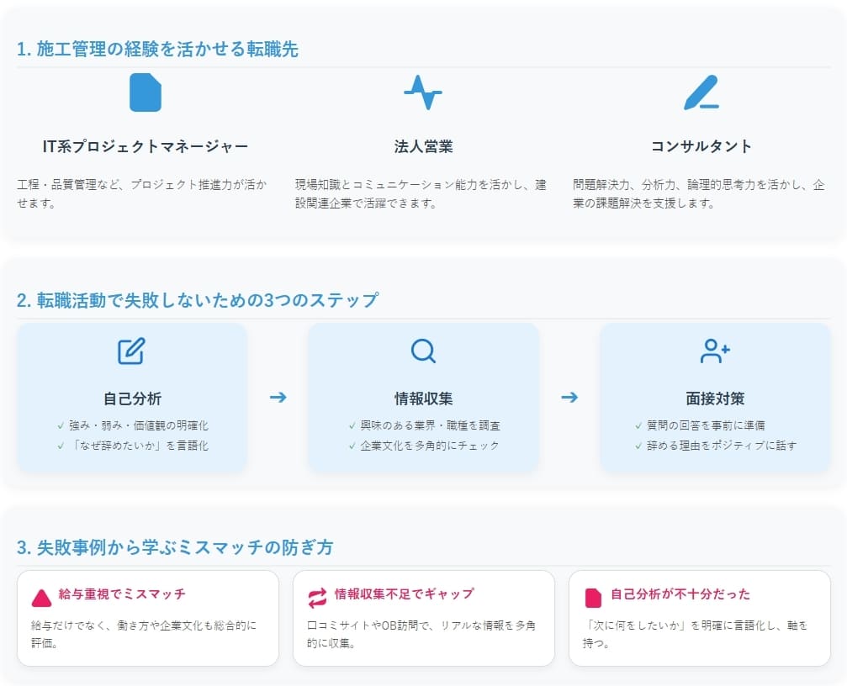The height and width of the screenshot is (686, 847).
Task: Select the コンサルタント title
Action: 701,146
